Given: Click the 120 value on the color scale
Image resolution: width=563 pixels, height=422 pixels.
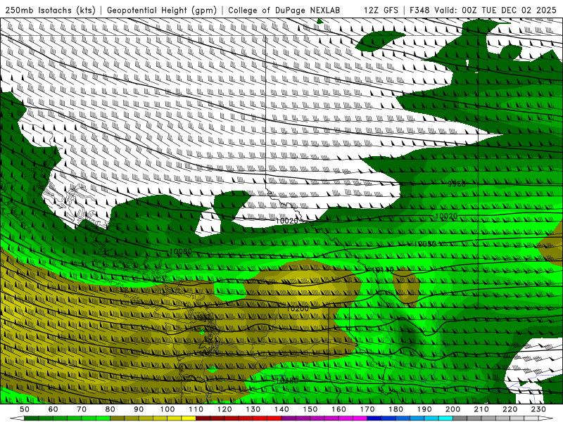Looking at the screenshot, I should pyautogui.click(x=224, y=409).
